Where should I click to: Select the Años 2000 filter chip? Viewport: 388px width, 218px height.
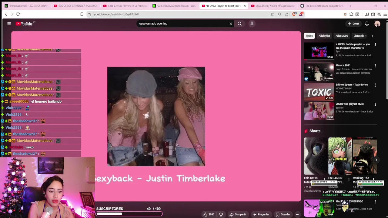[342, 36]
